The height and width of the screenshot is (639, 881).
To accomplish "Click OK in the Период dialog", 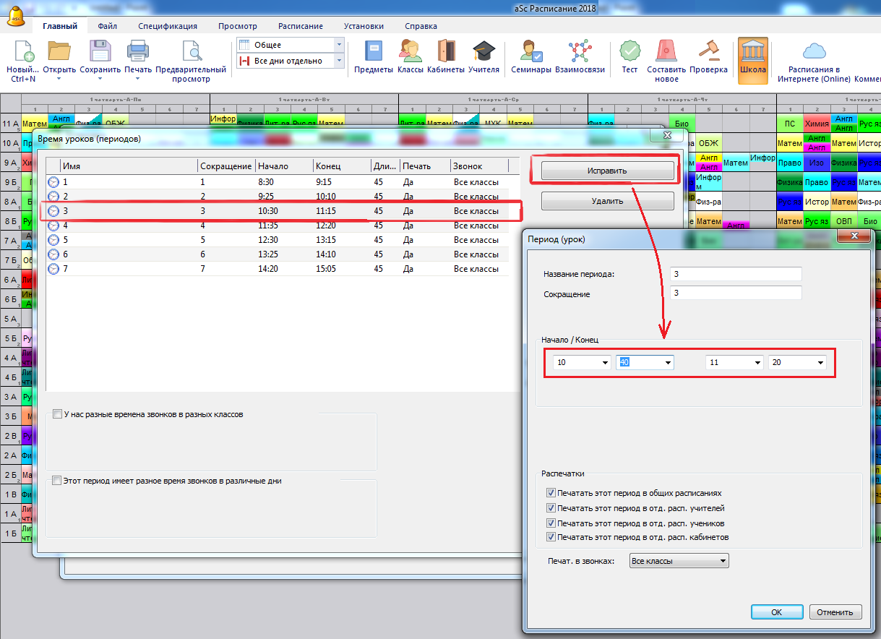I will tap(776, 612).
